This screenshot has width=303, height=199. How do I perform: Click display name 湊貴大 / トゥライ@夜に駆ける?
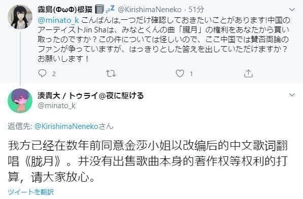coord(91,95)
